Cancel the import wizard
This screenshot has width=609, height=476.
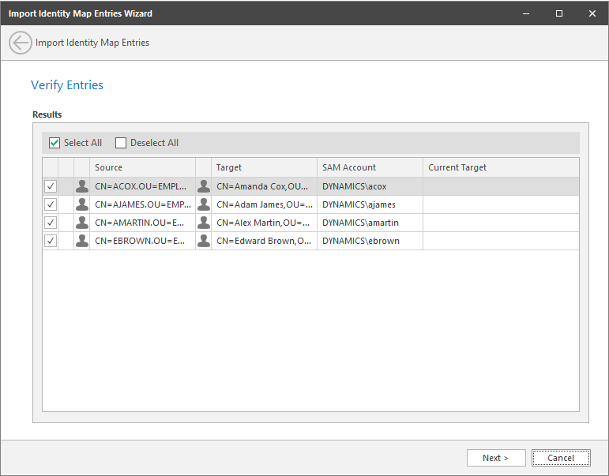tap(561, 458)
